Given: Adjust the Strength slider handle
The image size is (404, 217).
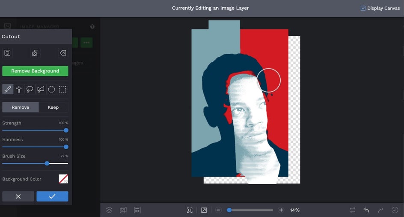Looking at the screenshot, I should coord(66,130).
